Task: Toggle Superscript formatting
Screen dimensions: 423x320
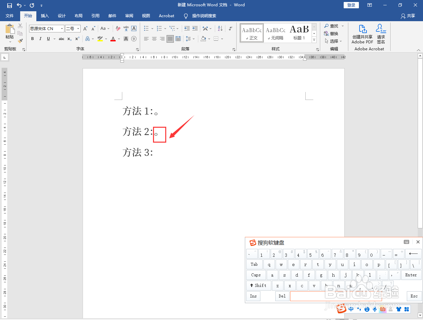Action: [77, 39]
